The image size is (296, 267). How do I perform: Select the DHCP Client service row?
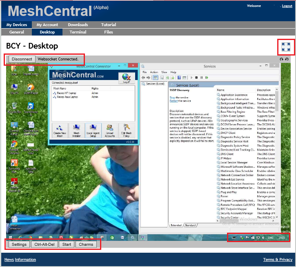246,133
